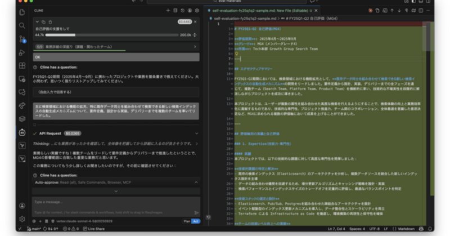This screenshot has height=236, width=450.
Task: Click errors and warnings count in status bar
Action: pos(71,229)
